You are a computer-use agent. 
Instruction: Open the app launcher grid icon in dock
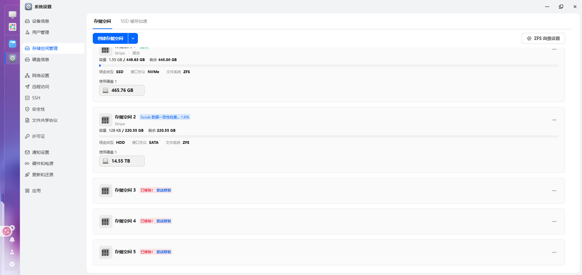pyautogui.click(x=12, y=27)
